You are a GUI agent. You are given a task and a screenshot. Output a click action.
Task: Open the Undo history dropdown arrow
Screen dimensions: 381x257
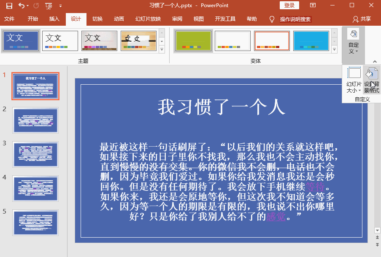point(28,5)
